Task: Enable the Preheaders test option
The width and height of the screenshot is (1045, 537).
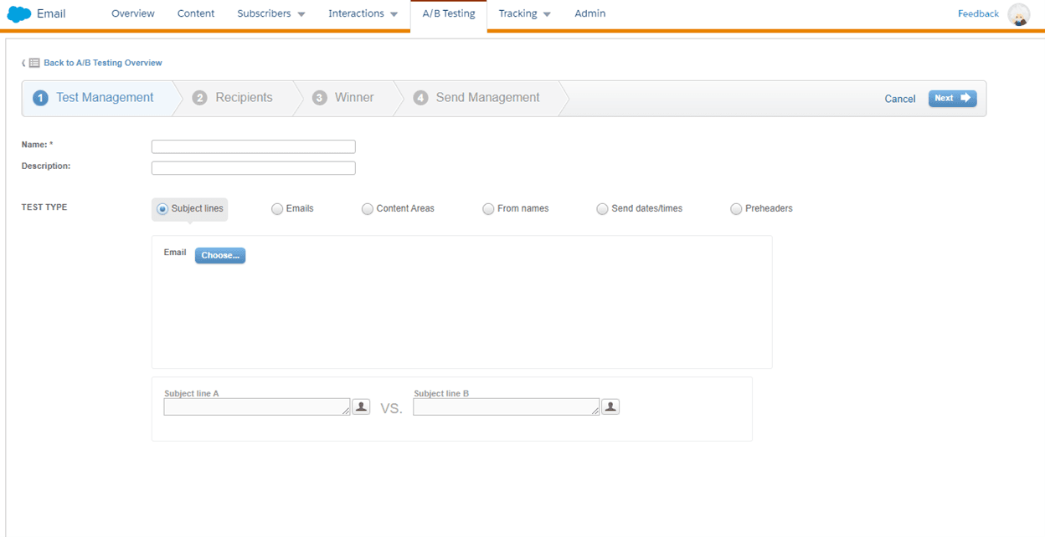Action: (x=736, y=208)
